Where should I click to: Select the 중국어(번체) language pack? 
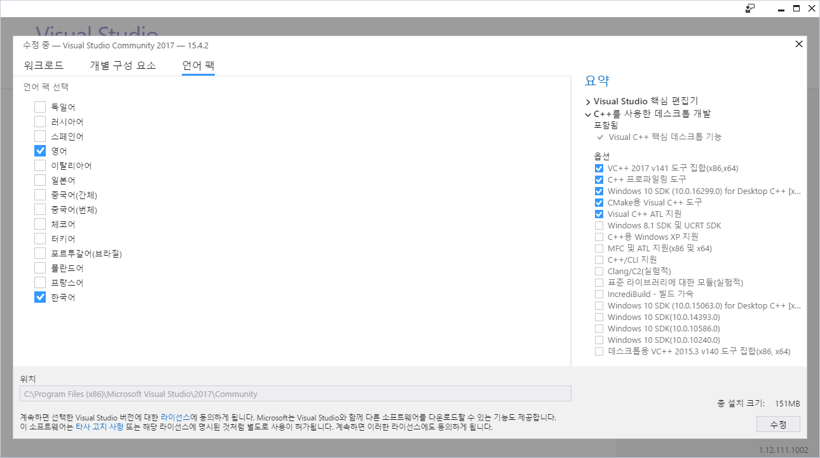point(40,209)
